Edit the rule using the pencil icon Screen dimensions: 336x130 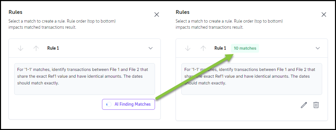(304, 105)
